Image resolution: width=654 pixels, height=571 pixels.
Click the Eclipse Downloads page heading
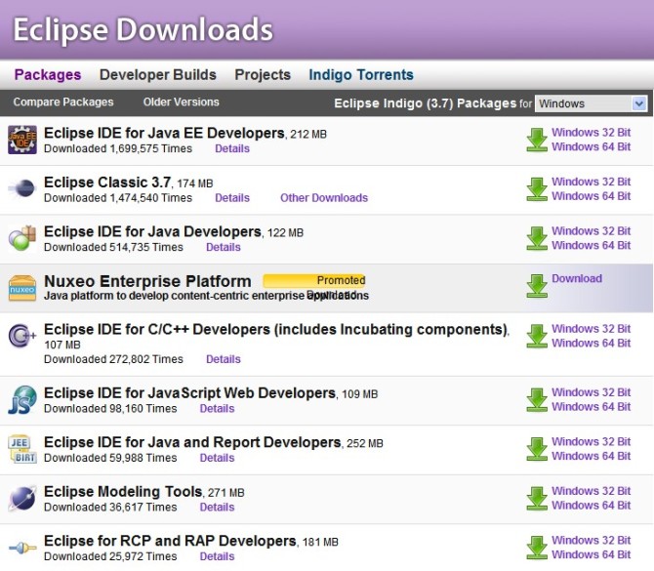point(143,29)
